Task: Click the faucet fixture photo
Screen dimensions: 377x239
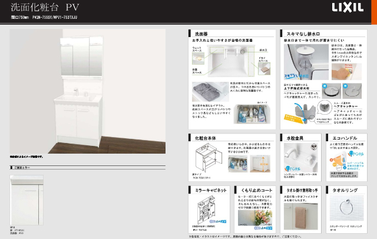Action: click(x=301, y=158)
